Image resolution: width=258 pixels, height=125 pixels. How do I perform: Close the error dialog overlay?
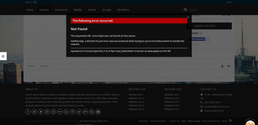click(188, 17)
